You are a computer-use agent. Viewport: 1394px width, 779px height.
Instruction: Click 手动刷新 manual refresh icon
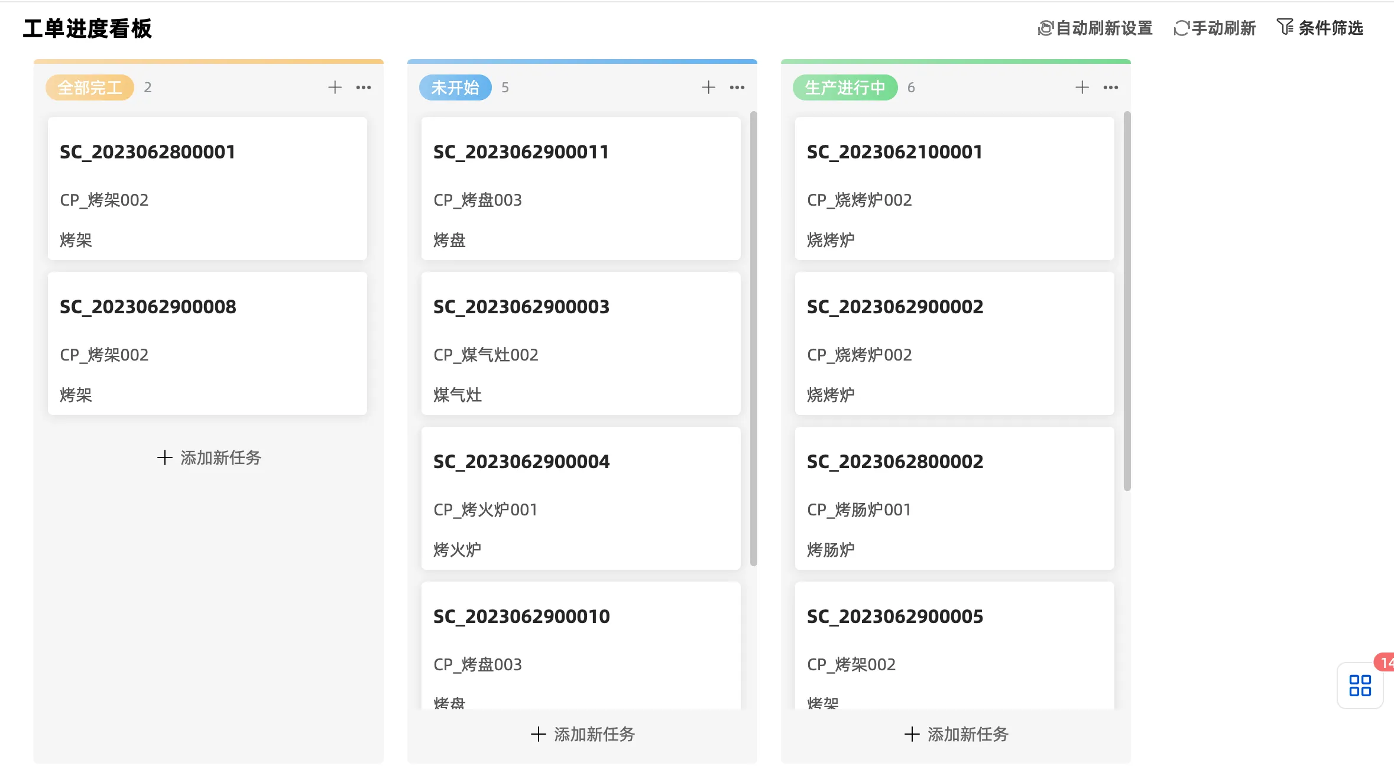[1181, 28]
